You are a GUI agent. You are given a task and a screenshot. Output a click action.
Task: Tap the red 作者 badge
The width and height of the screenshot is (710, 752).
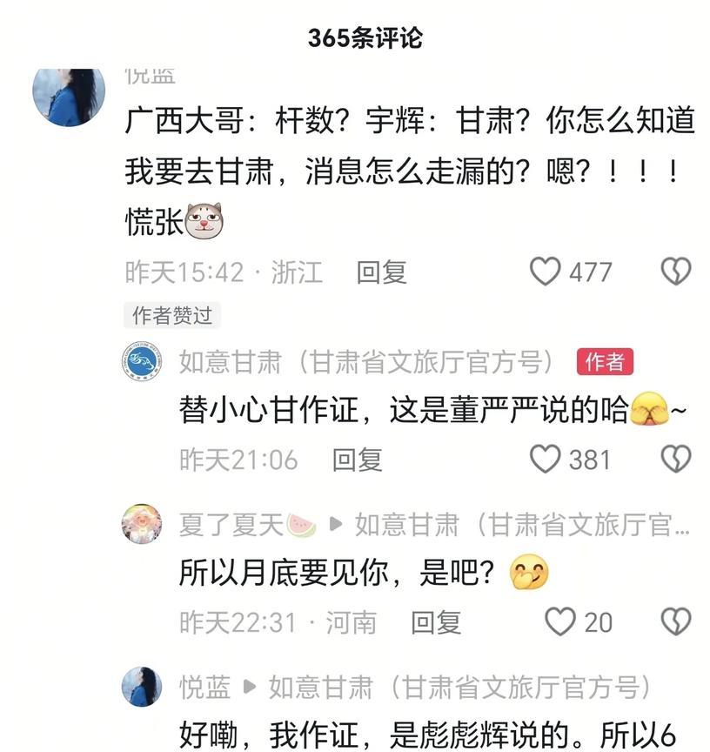coord(605,361)
